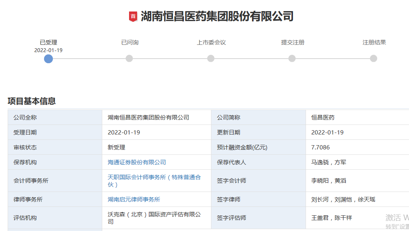Click the names 李晓阳，黄滔
The image size is (409, 231).
point(329,180)
